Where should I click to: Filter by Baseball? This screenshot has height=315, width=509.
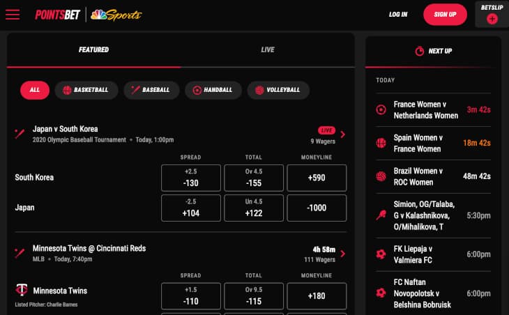[x=151, y=90]
